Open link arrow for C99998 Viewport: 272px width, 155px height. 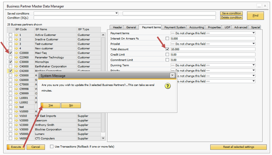tap(16, 89)
